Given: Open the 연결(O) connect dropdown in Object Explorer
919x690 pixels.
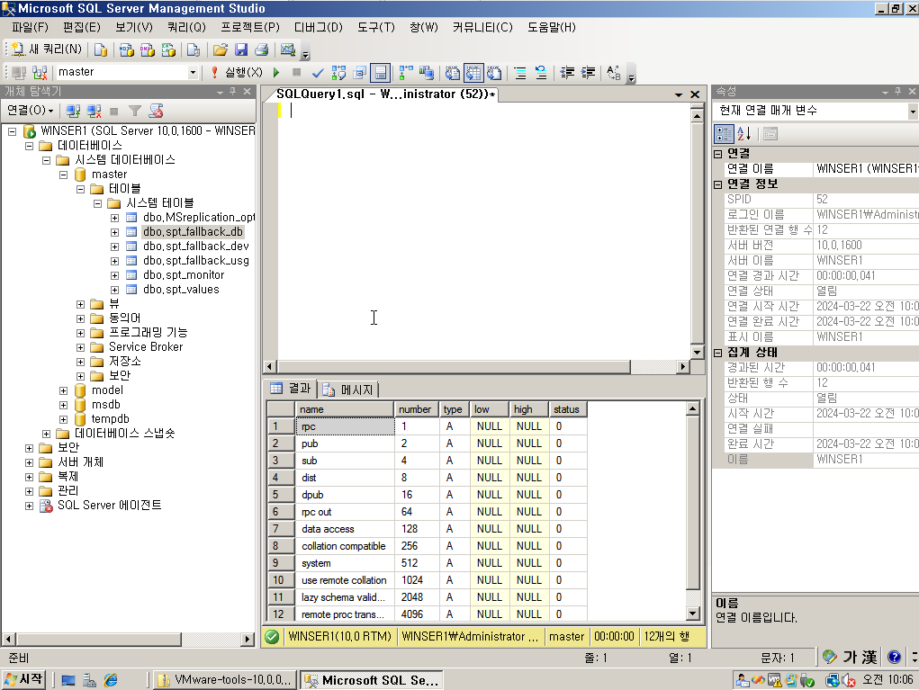Looking at the screenshot, I should point(30,110).
